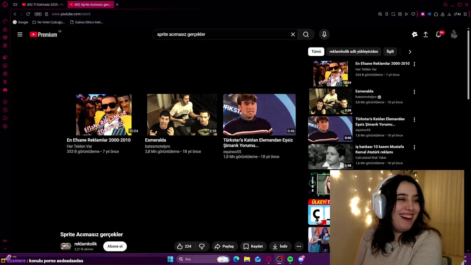Download the video with İndir
The height and width of the screenshot is (265, 471).
[x=280, y=246]
